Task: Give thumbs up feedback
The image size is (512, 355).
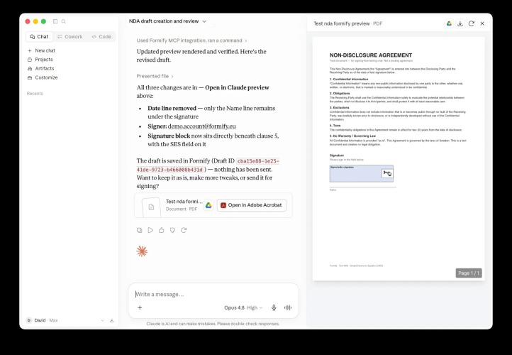Action: pyautogui.click(x=161, y=230)
